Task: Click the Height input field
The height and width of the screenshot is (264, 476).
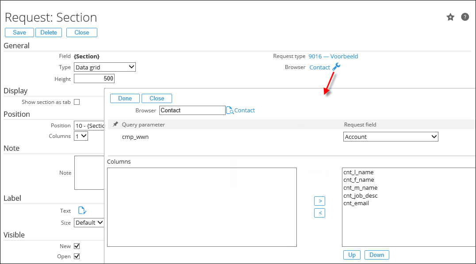Action: [94, 79]
